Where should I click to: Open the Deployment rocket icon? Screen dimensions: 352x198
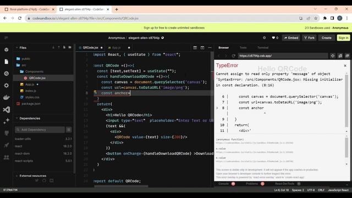click(6, 145)
